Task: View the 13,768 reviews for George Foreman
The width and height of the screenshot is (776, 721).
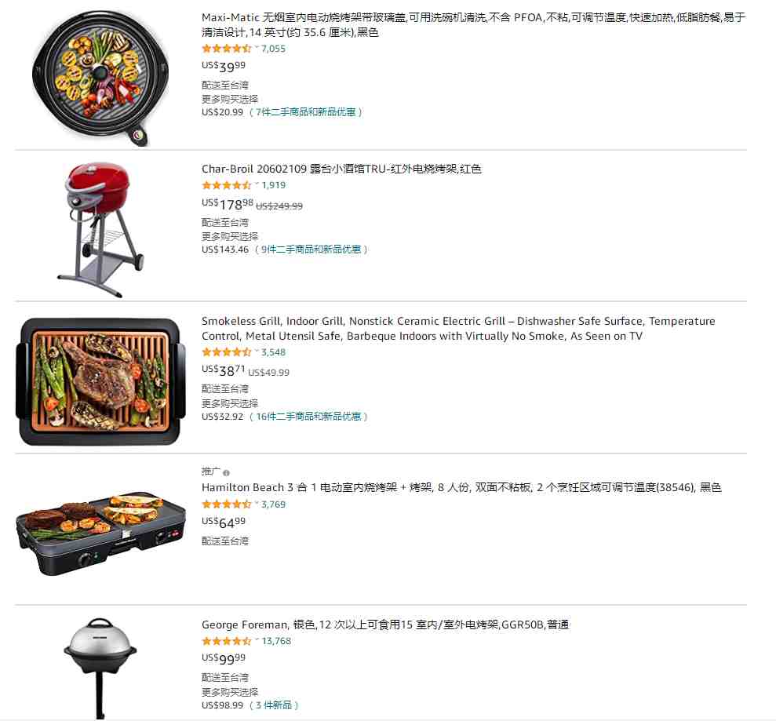Action: tap(276, 641)
